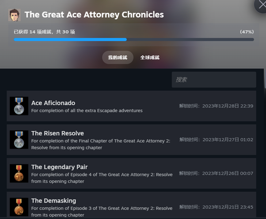The image size is (266, 219).
Task: Click The Demasking achievement title
Action: pyautogui.click(x=53, y=201)
